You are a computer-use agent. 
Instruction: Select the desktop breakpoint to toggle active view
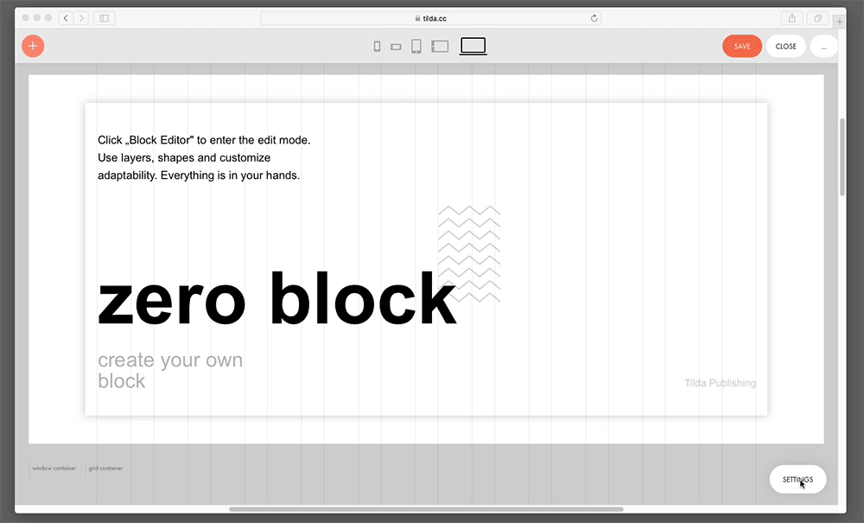point(473,46)
